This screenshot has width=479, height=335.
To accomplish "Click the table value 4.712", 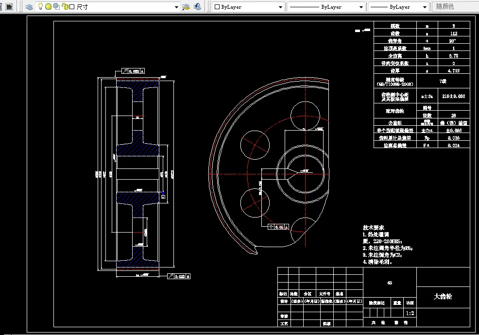I will tap(454, 70).
